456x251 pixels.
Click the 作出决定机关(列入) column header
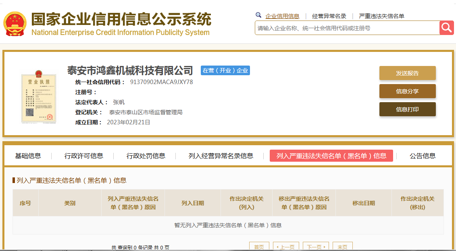(x=246, y=203)
